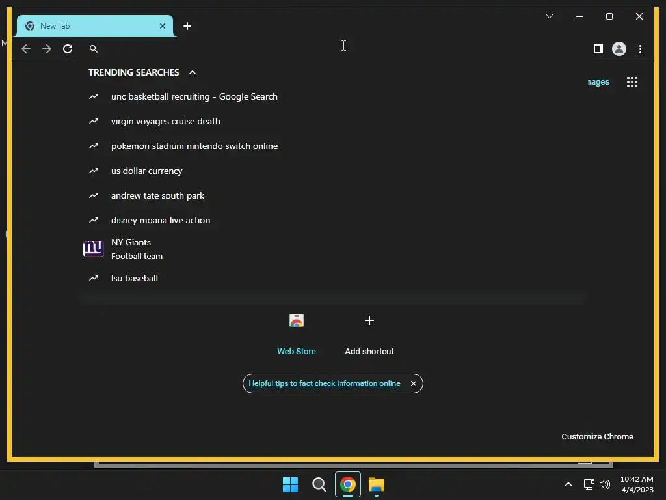This screenshot has height=500, width=666.
Task: Click the Add shortcut plus icon
Action: click(x=369, y=320)
